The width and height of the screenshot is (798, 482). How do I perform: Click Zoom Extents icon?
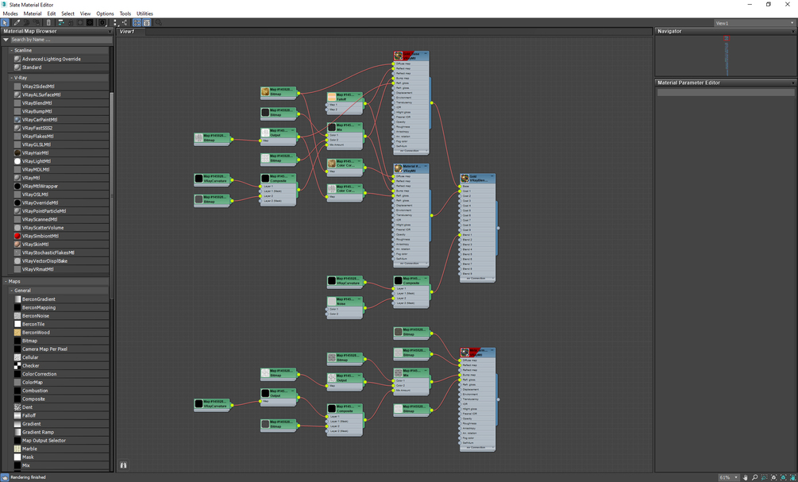click(x=773, y=477)
